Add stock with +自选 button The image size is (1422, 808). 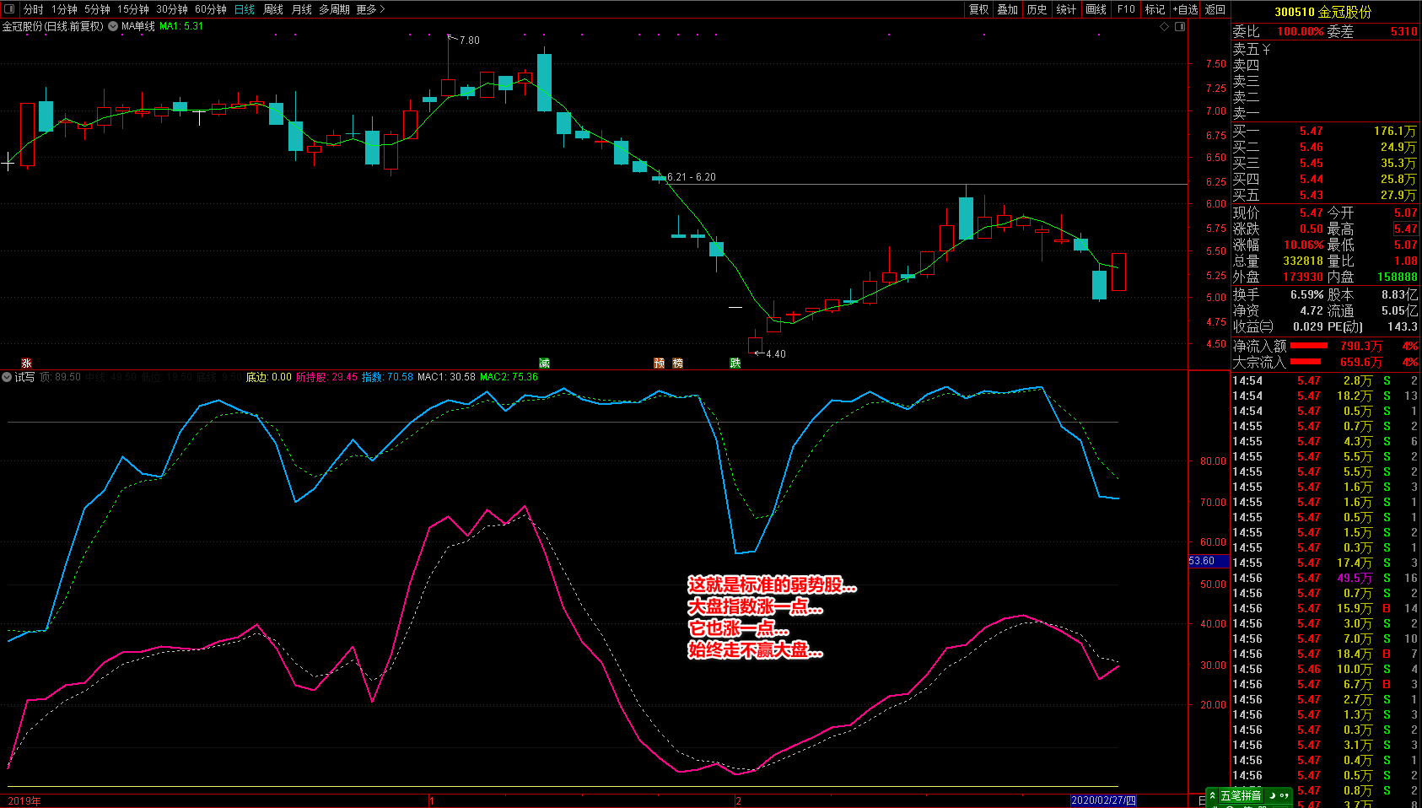(x=1186, y=9)
